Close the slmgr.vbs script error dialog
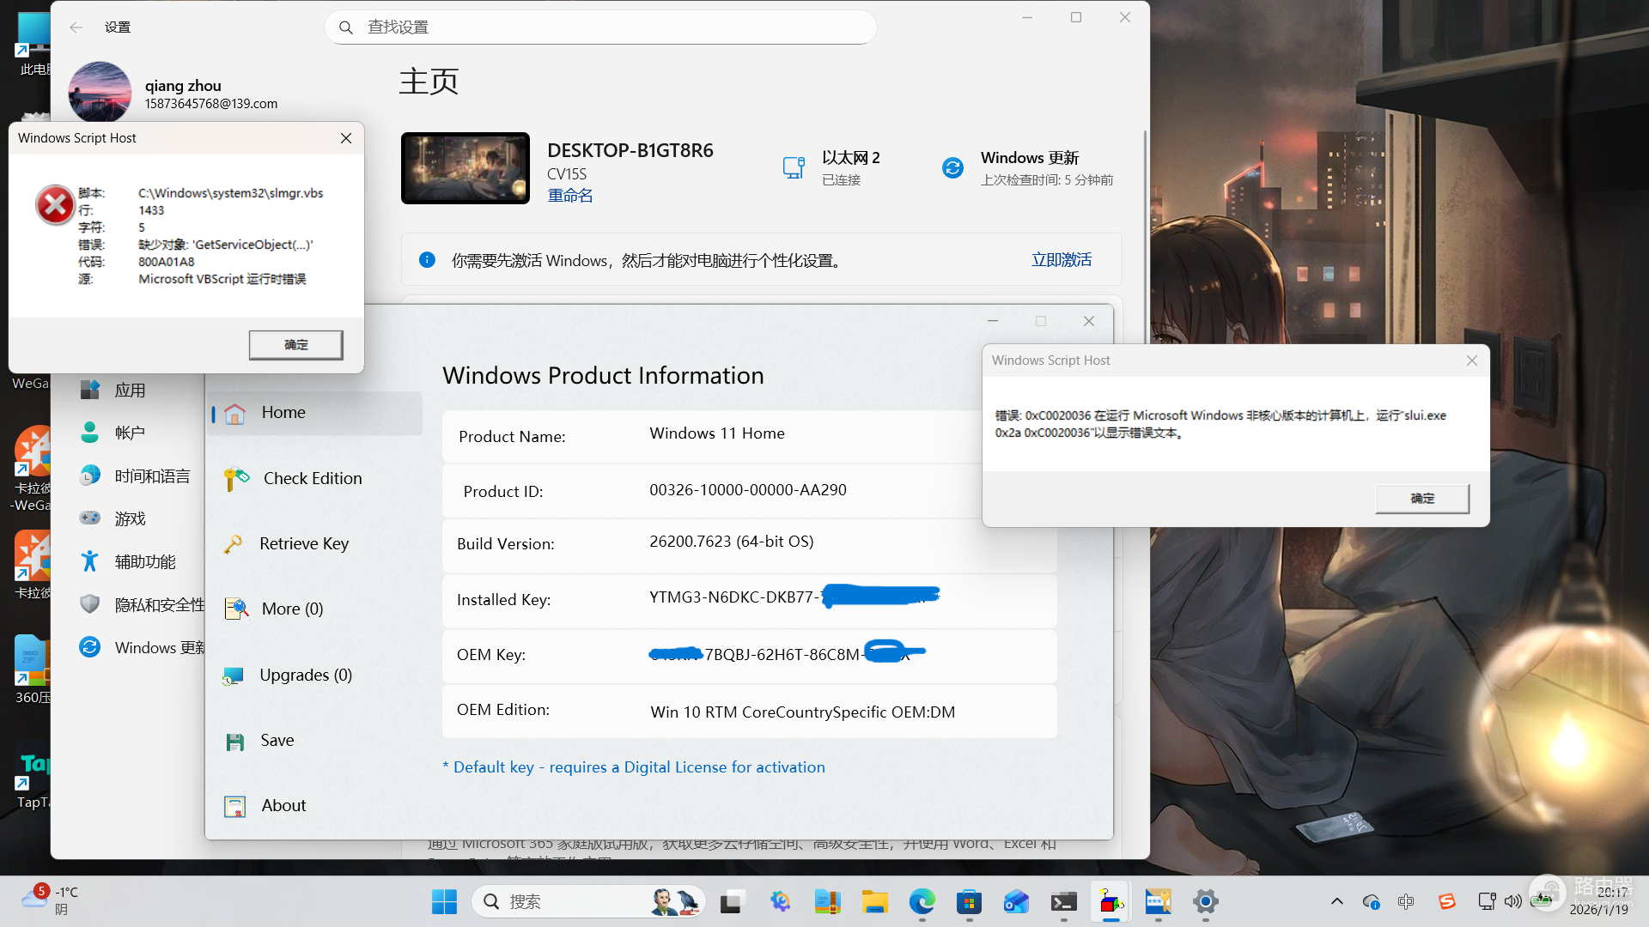The image size is (1649, 927). (x=346, y=138)
